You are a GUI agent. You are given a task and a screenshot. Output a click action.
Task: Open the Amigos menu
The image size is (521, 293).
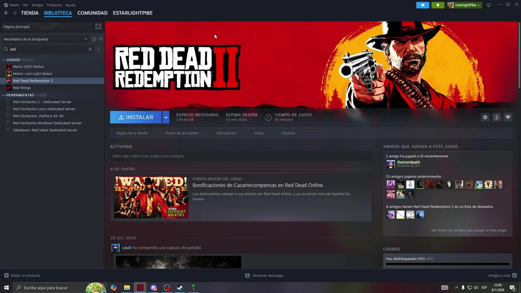point(37,5)
